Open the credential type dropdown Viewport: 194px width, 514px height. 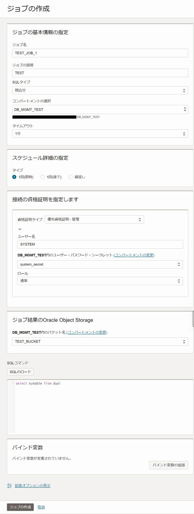[x=94, y=219]
